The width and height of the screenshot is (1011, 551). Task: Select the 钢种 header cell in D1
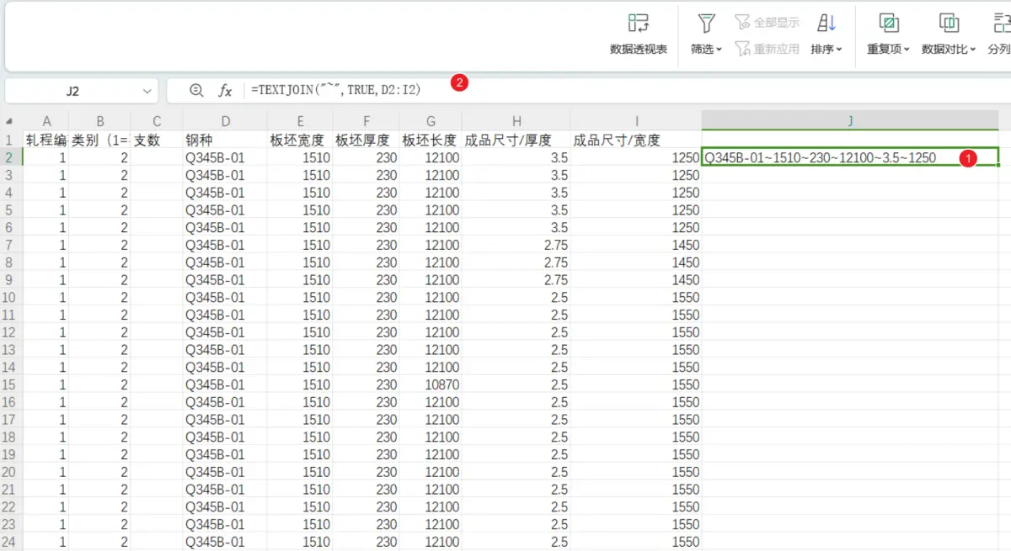point(224,140)
